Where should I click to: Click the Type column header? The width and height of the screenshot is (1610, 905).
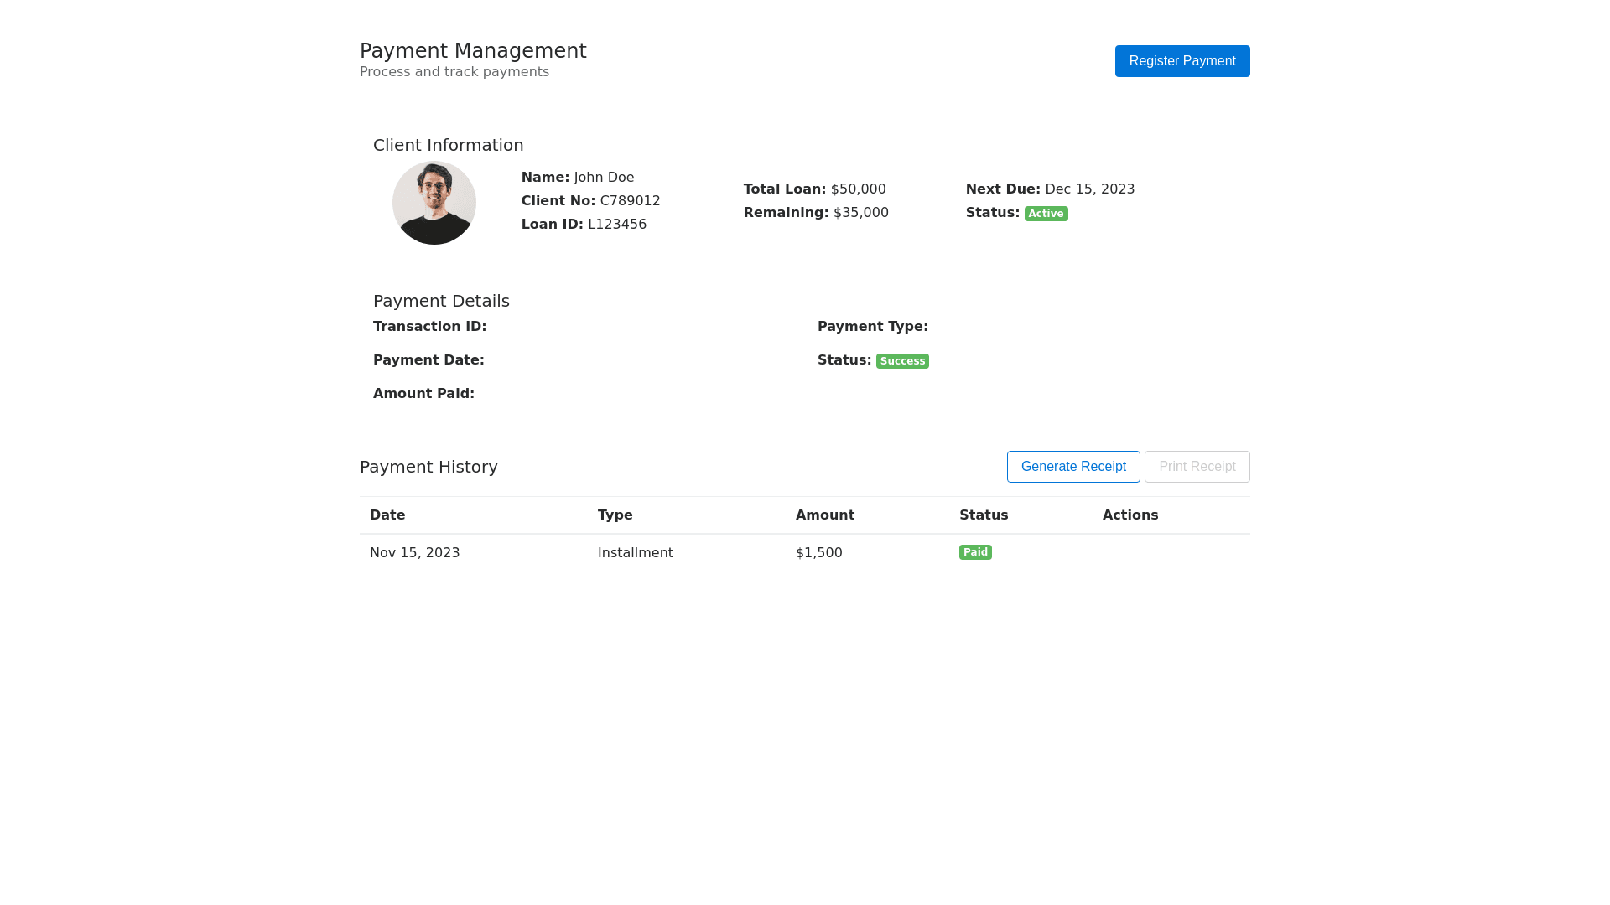tap(615, 515)
